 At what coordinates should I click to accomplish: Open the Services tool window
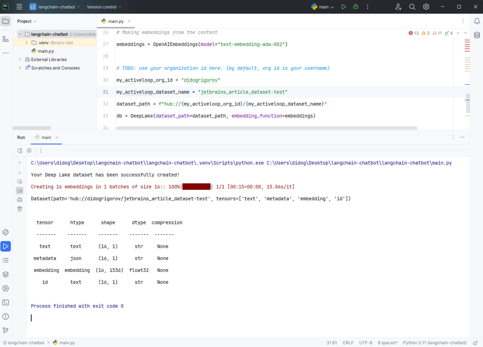tap(5, 288)
